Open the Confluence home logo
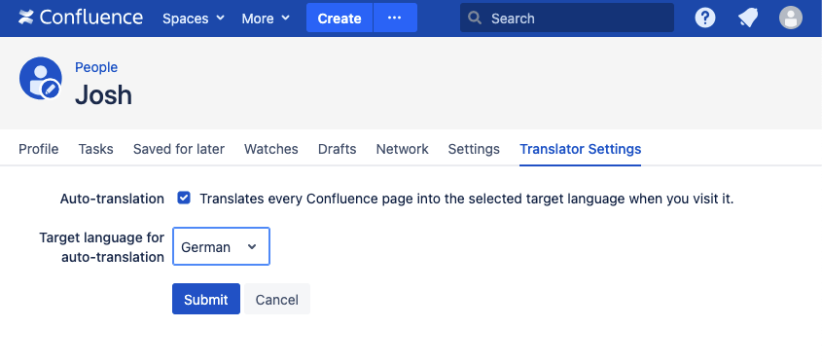The height and width of the screenshot is (364, 822). click(x=80, y=18)
